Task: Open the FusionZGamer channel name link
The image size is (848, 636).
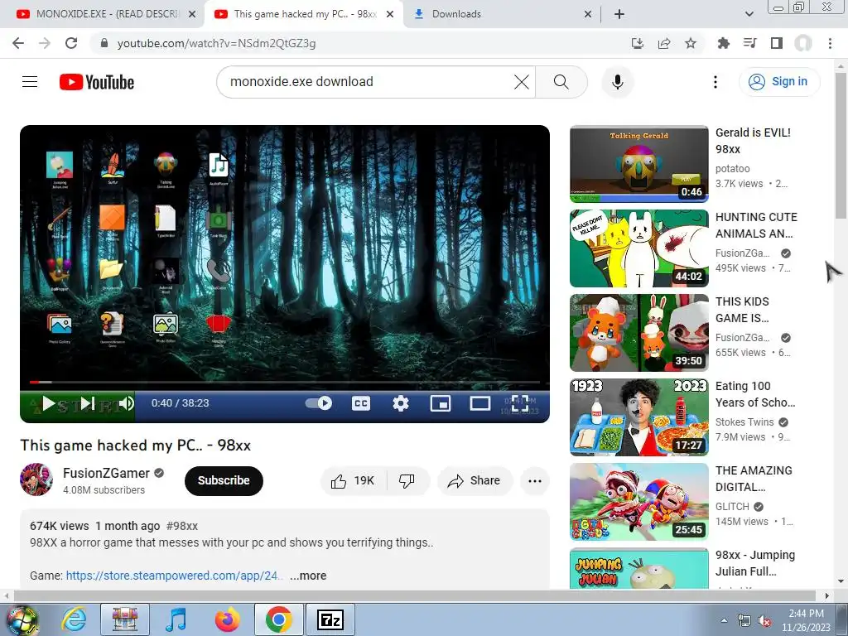Action: tap(106, 473)
